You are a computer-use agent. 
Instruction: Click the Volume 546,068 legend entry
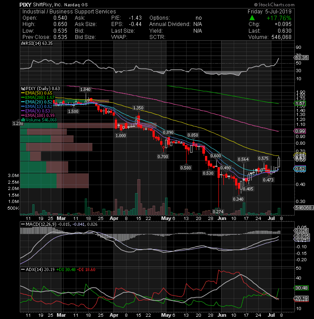39,120
